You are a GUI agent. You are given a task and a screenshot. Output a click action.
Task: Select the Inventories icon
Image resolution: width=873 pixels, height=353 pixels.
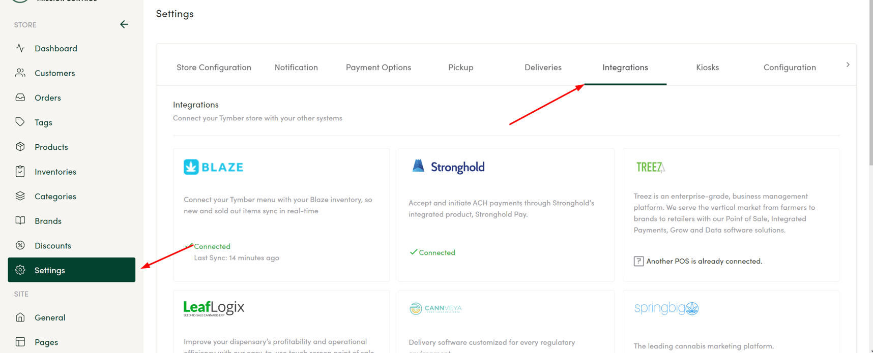(20, 171)
